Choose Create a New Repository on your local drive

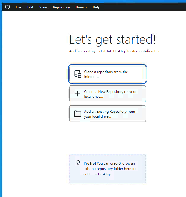[x=108, y=94]
